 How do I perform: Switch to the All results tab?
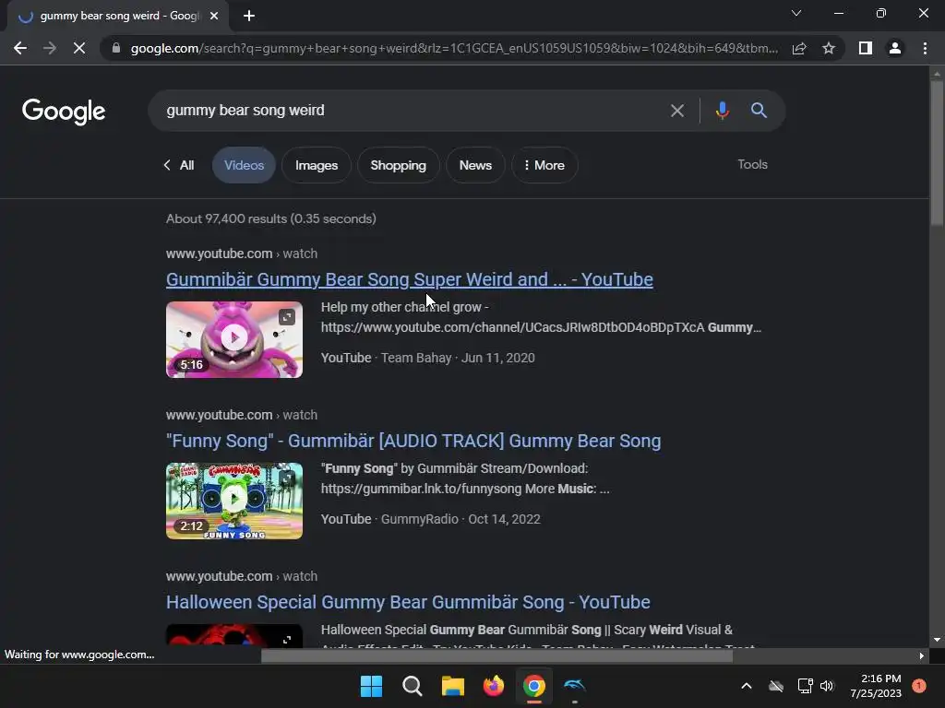[x=179, y=165]
